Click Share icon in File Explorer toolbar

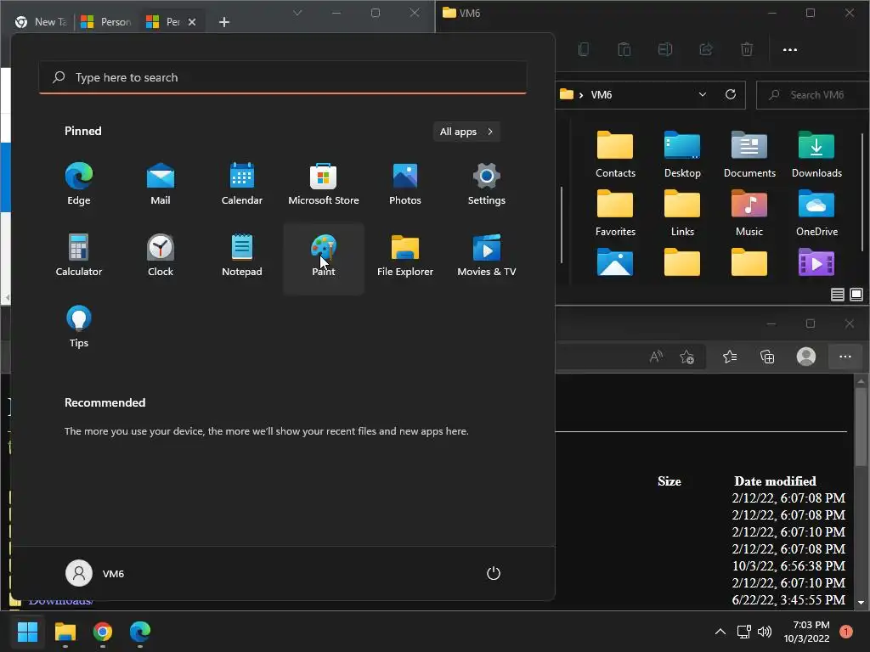coord(706,49)
